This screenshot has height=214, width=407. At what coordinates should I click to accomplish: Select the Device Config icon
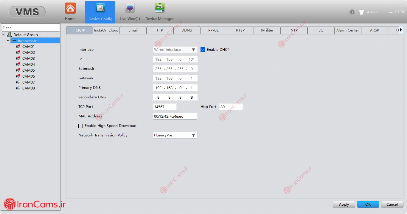(100, 8)
